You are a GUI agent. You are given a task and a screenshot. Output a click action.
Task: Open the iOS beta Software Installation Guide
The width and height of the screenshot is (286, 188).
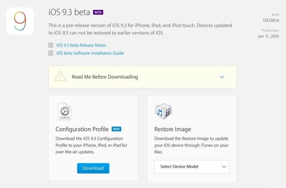pyautogui.click(x=90, y=53)
